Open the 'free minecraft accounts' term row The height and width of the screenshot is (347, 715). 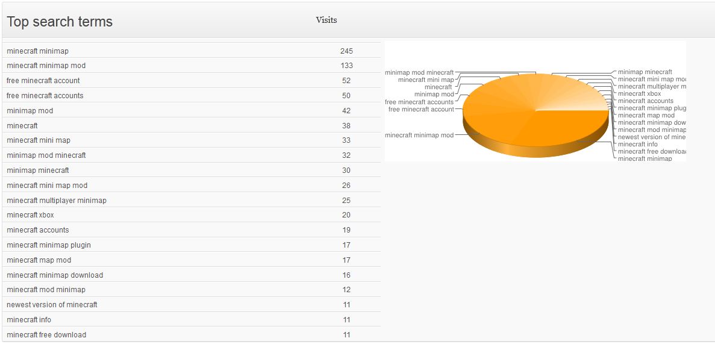click(x=191, y=96)
